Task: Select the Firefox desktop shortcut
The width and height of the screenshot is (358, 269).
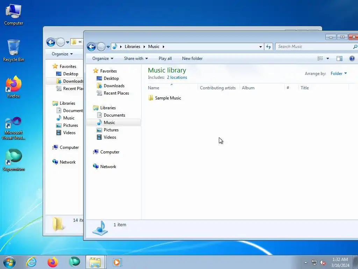Action: [14, 87]
